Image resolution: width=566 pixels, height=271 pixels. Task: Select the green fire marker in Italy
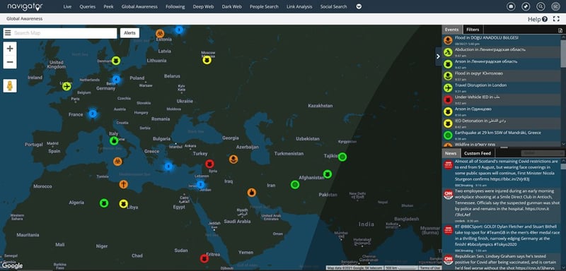point(114,140)
